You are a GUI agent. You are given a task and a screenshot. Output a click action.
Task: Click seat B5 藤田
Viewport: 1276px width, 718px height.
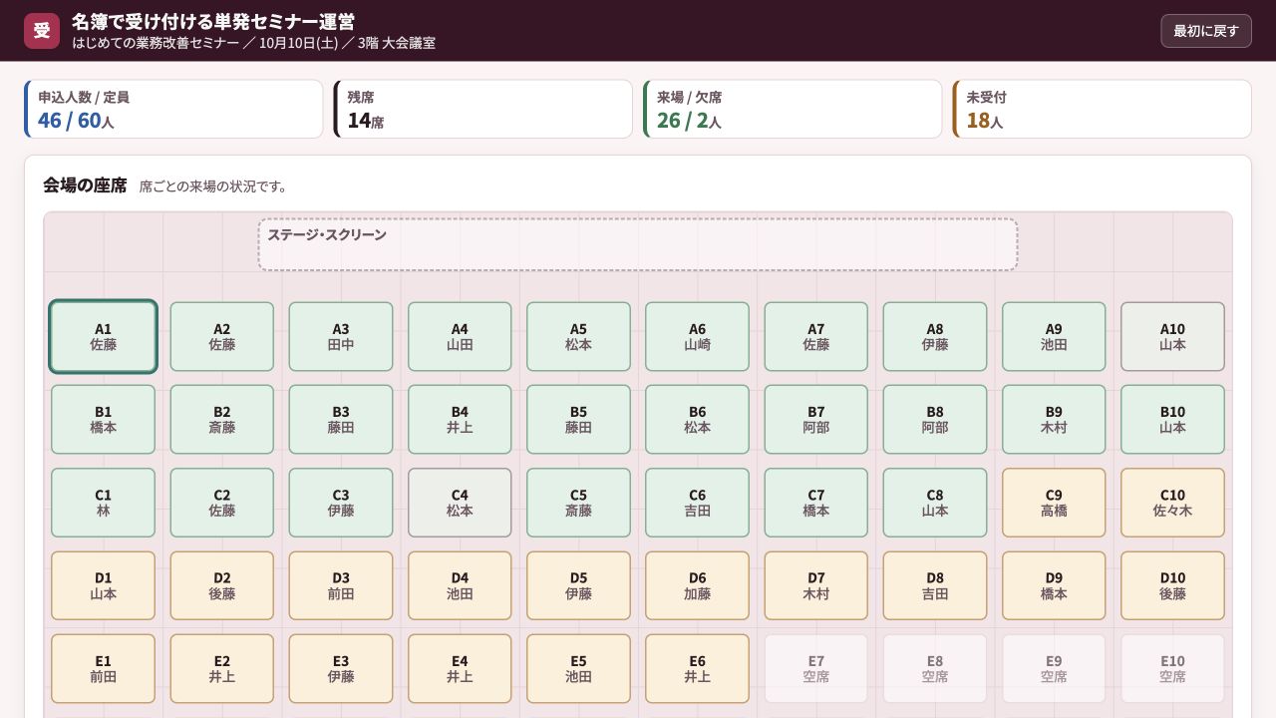point(578,420)
